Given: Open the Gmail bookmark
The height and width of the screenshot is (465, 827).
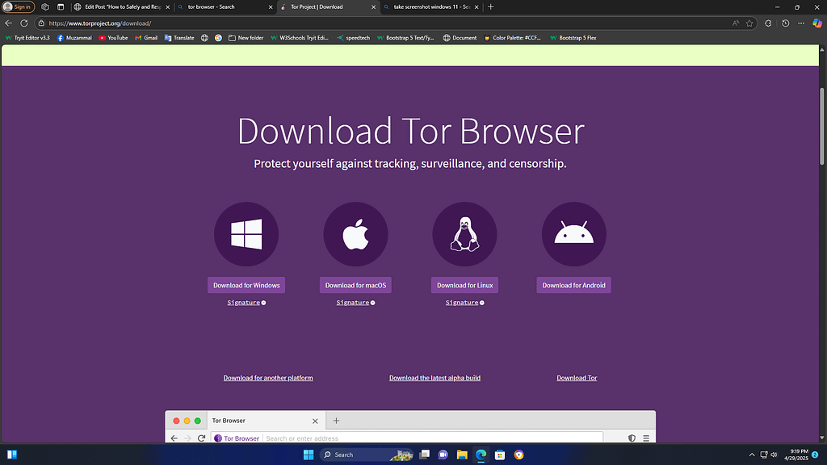Looking at the screenshot, I should (x=146, y=38).
